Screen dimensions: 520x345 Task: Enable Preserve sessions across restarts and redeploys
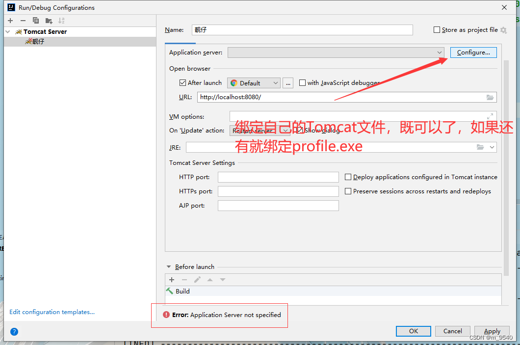click(348, 191)
